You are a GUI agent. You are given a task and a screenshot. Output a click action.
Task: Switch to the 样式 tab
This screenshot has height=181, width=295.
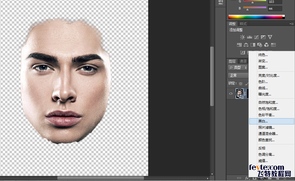coord(243,24)
